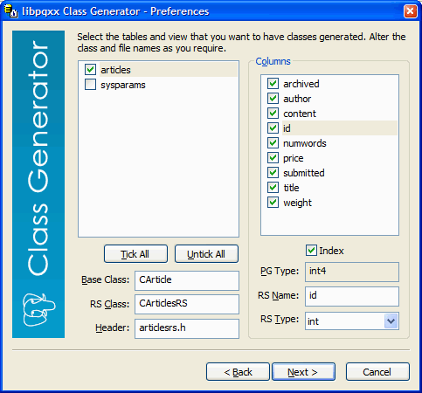422x393 pixels.
Task: Go to Next step
Action: tap(303, 372)
